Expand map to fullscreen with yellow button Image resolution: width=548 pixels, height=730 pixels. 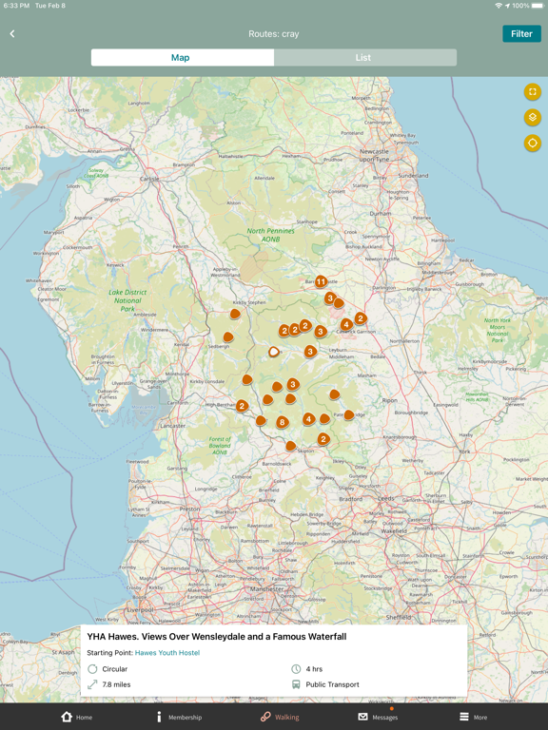pyautogui.click(x=532, y=91)
